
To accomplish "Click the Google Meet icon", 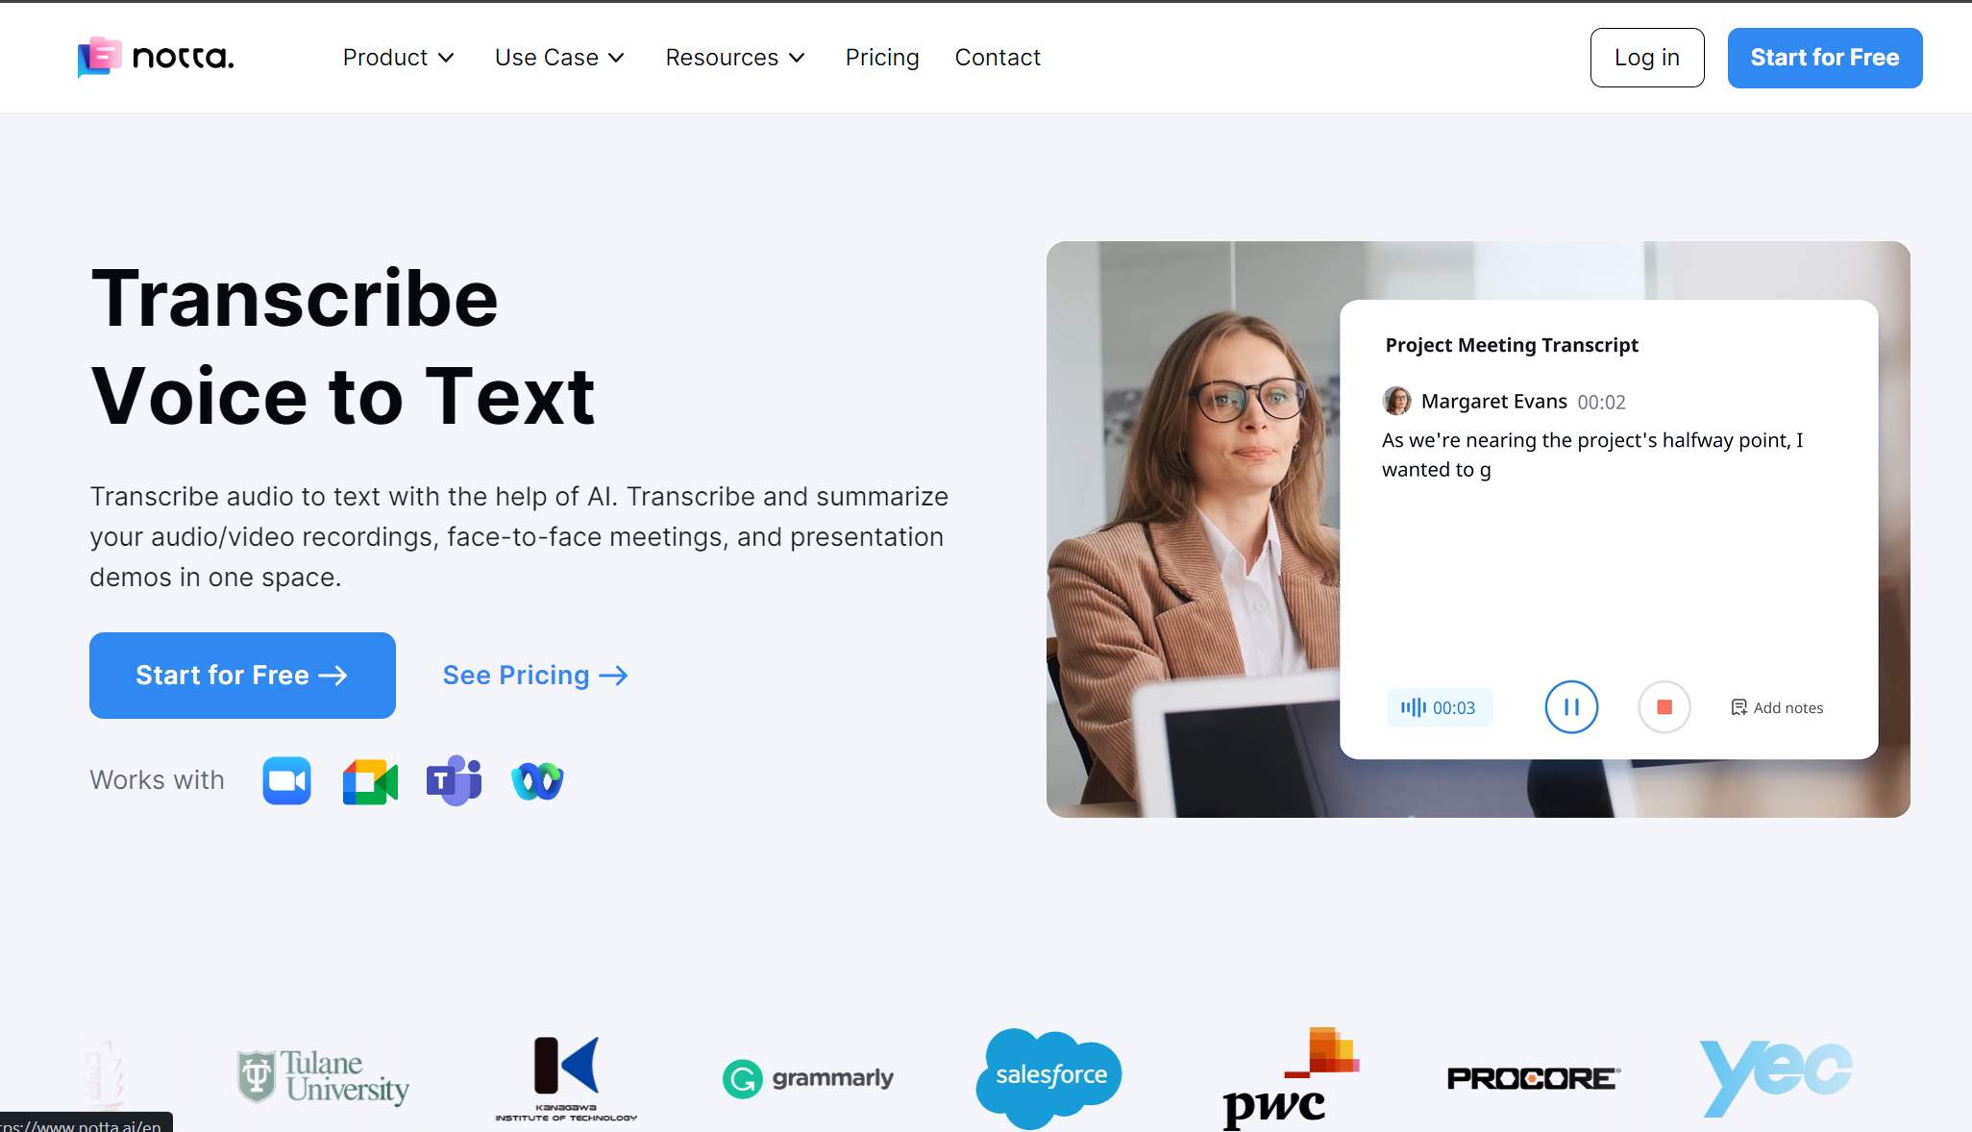I will click(369, 780).
